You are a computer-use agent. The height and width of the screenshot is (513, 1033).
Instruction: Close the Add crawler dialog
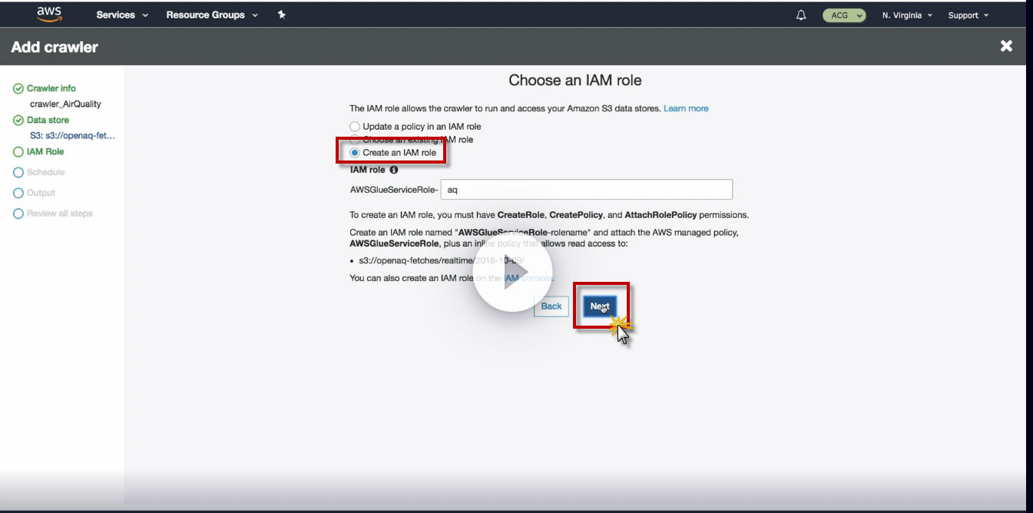(x=1006, y=47)
